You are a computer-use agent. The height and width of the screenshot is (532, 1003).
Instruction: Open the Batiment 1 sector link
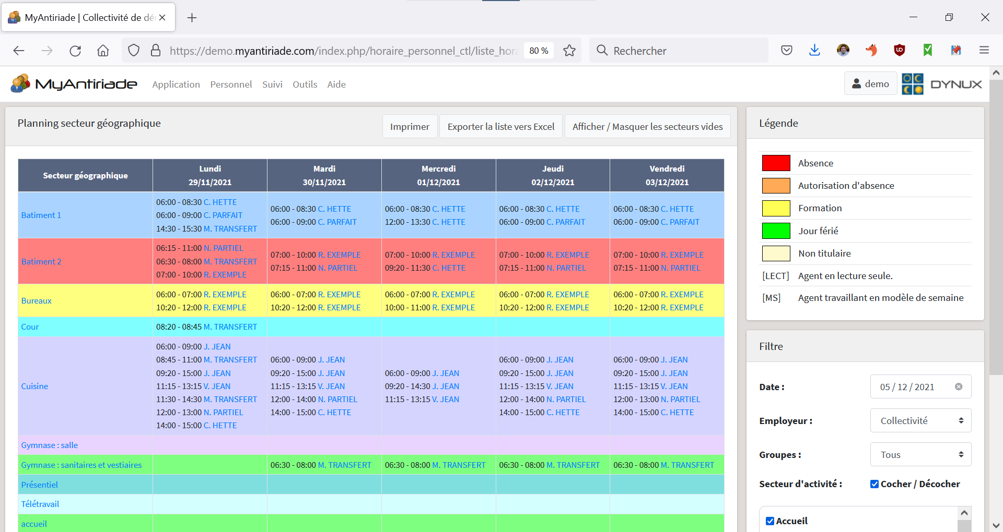tap(41, 215)
